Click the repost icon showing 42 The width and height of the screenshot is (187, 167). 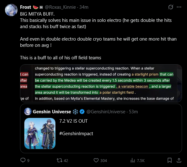pos(59,160)
